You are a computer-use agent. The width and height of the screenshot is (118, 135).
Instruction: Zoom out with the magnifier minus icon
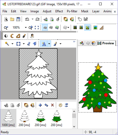(6, 28)
